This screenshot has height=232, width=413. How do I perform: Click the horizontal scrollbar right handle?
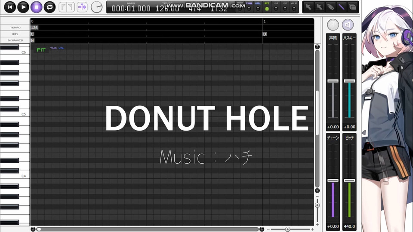pyautogui.click(x=262, y=229)
